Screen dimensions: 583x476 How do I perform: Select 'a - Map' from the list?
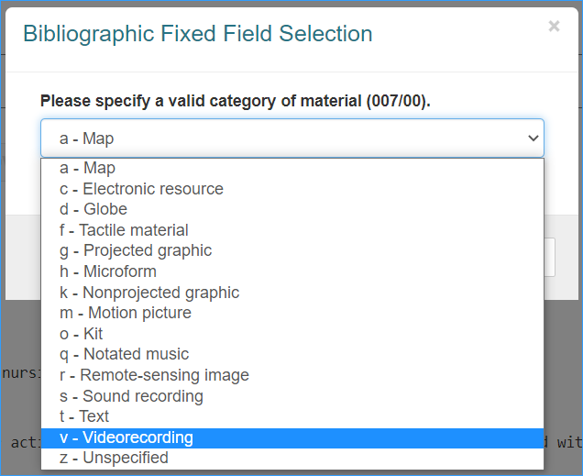292,168
